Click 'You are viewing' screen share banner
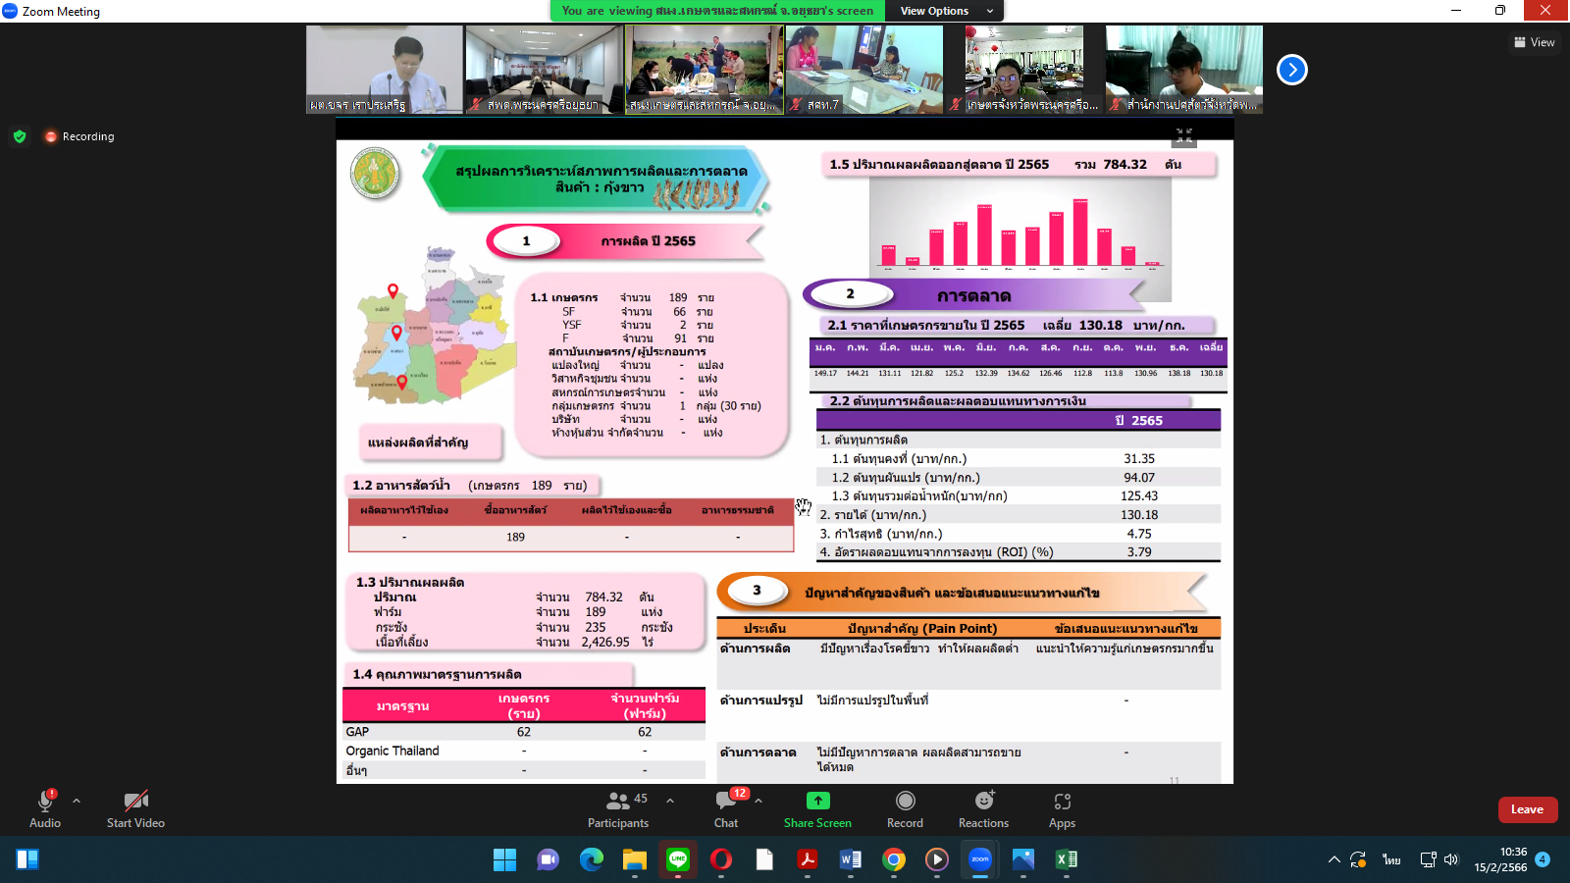 pyautogui.click(x=717, y=11)
